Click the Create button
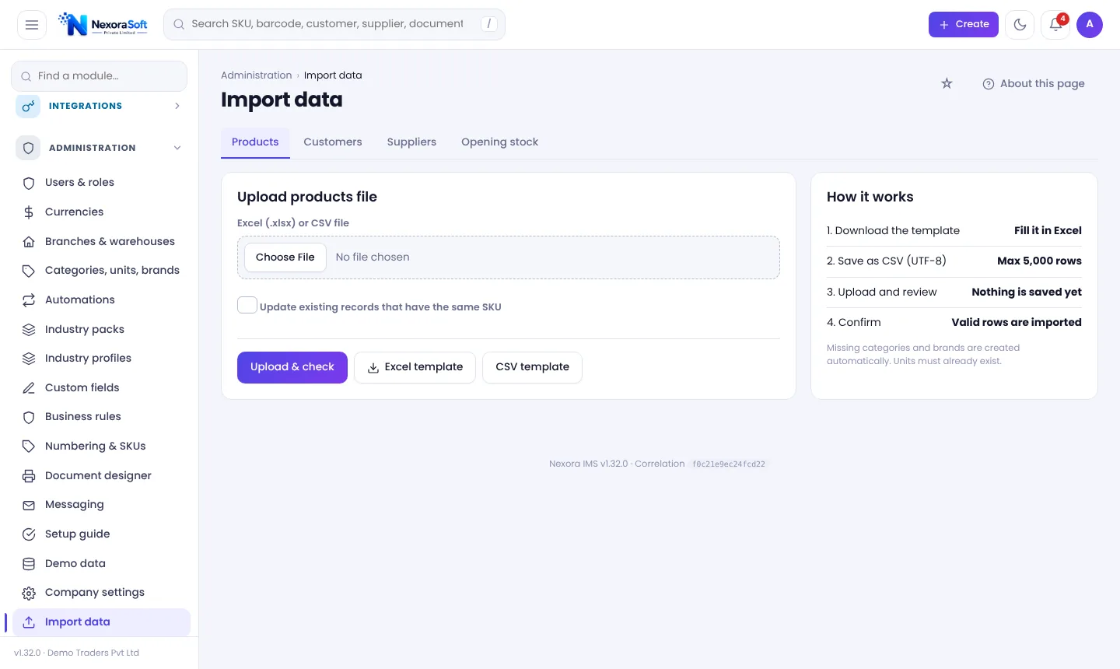1120x669 pixels. [964, 25]
